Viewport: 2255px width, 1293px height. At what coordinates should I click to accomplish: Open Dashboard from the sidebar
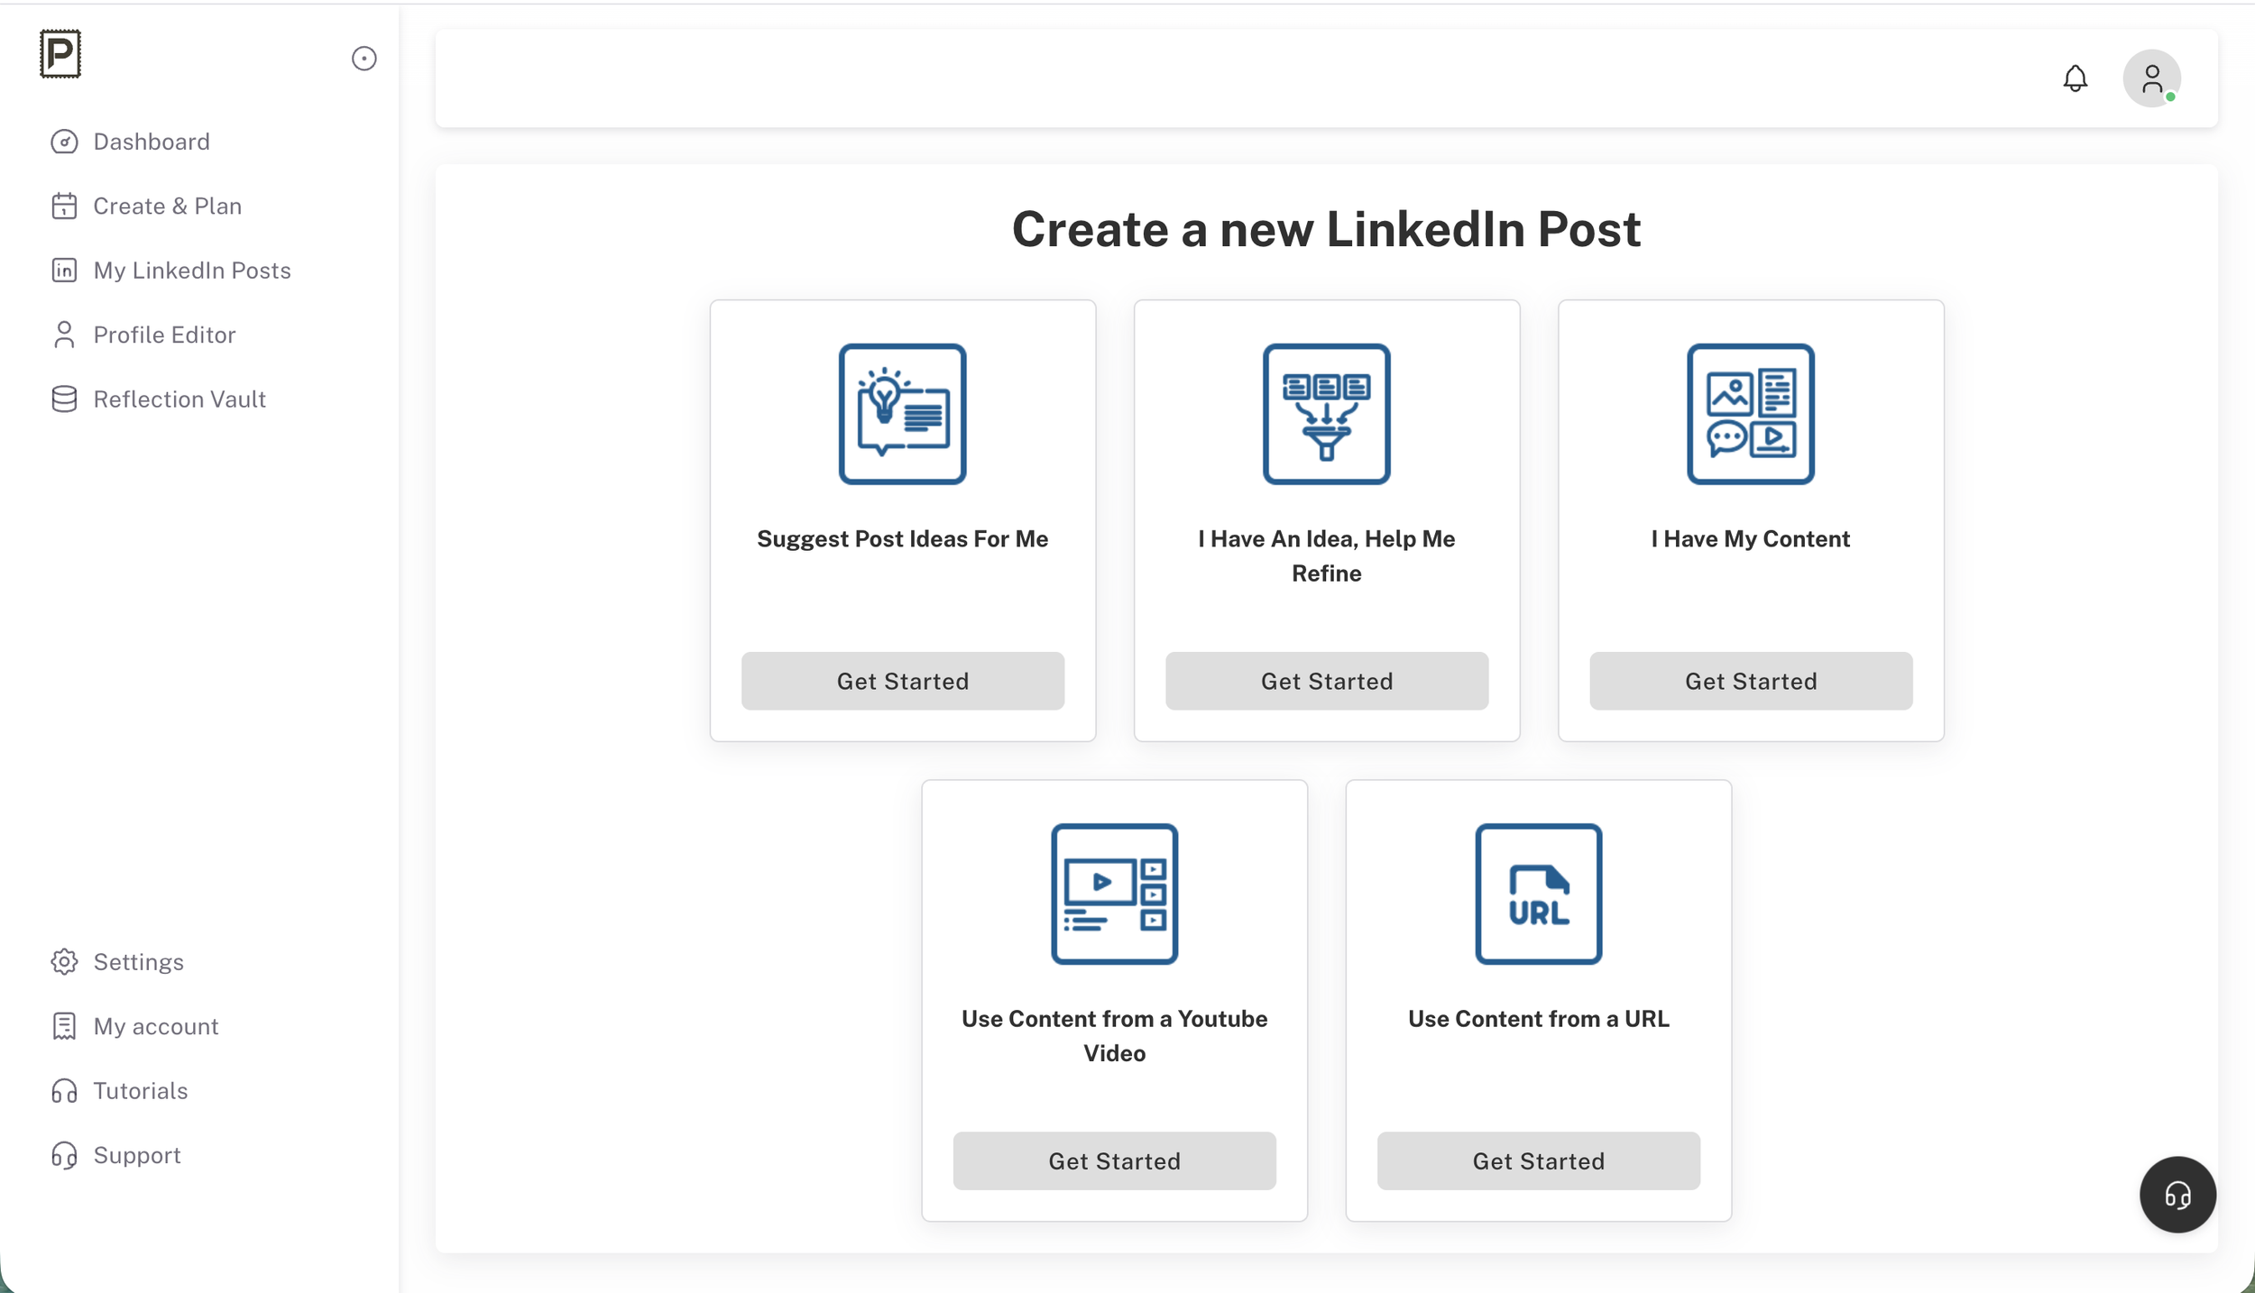(x=151, y=142)
